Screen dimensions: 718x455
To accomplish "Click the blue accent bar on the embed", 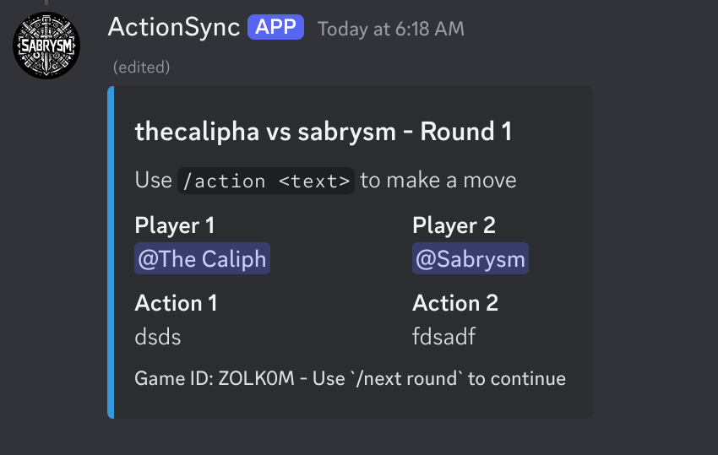I will pos(111,252).
